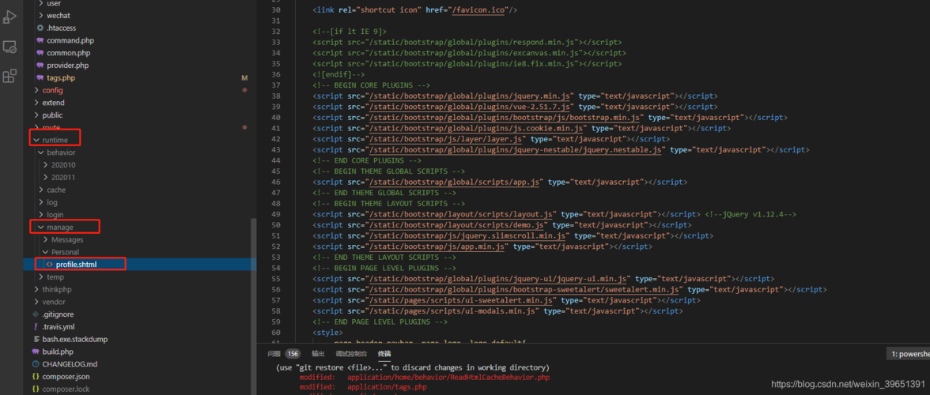The image size is (930, 395).
Task: Expand the 202011 folder
Action: pyautogui.click(x=45, y=177)
